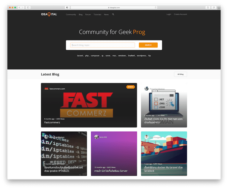Toggle Safari's sidebar button
This screenshot has width=228, height=189.
tap(28, 7)
